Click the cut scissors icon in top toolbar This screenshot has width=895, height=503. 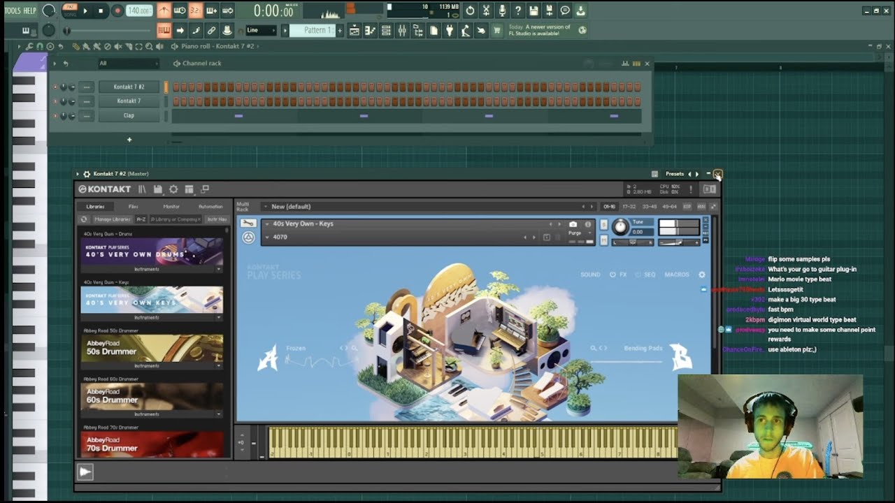486,10
